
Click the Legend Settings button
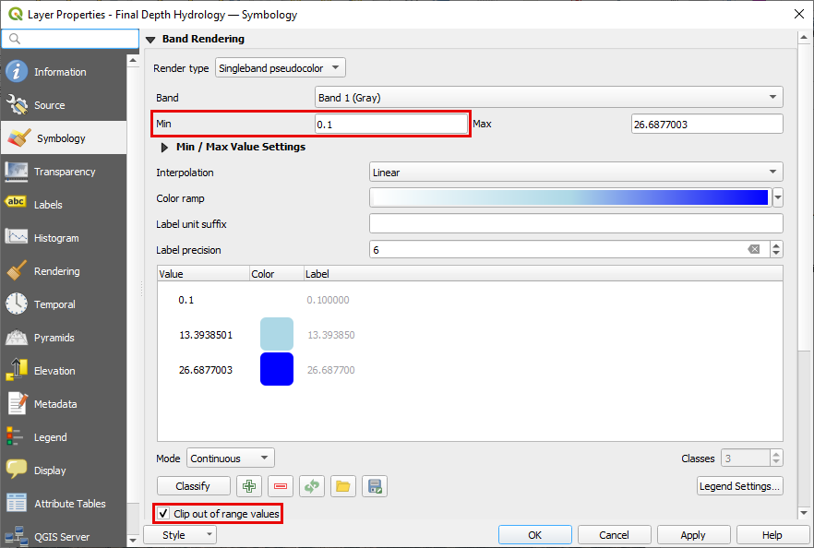coord(739,486)
